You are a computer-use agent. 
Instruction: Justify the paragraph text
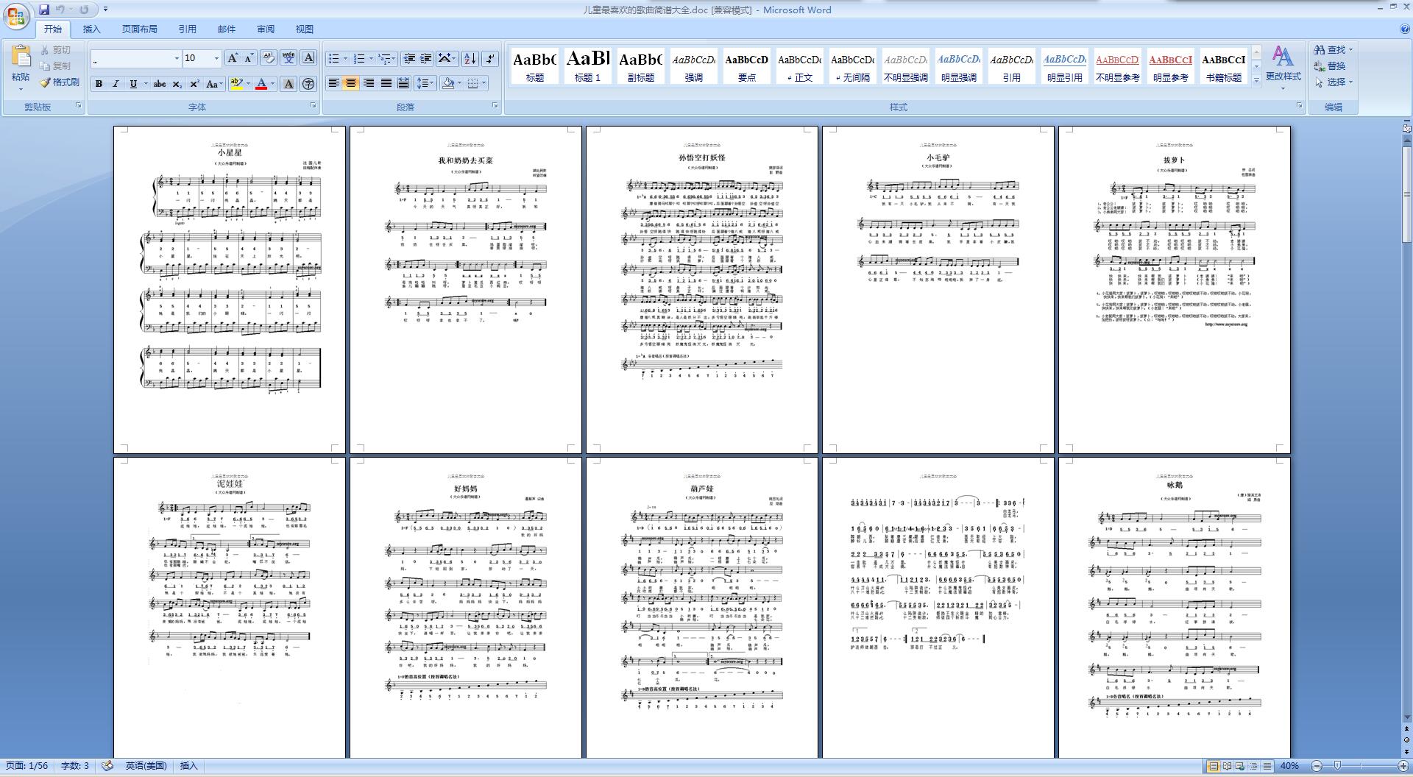(386, 83)
